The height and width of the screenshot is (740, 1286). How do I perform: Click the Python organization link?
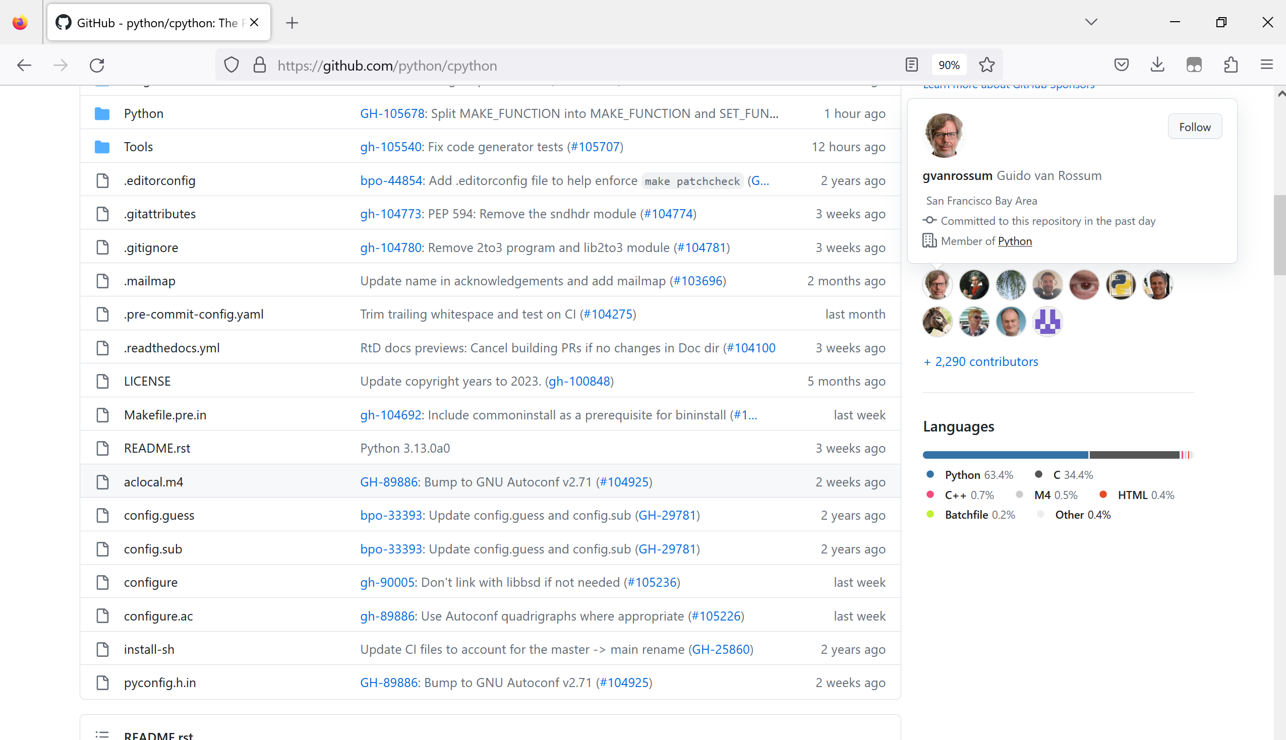click(1015, 240)
